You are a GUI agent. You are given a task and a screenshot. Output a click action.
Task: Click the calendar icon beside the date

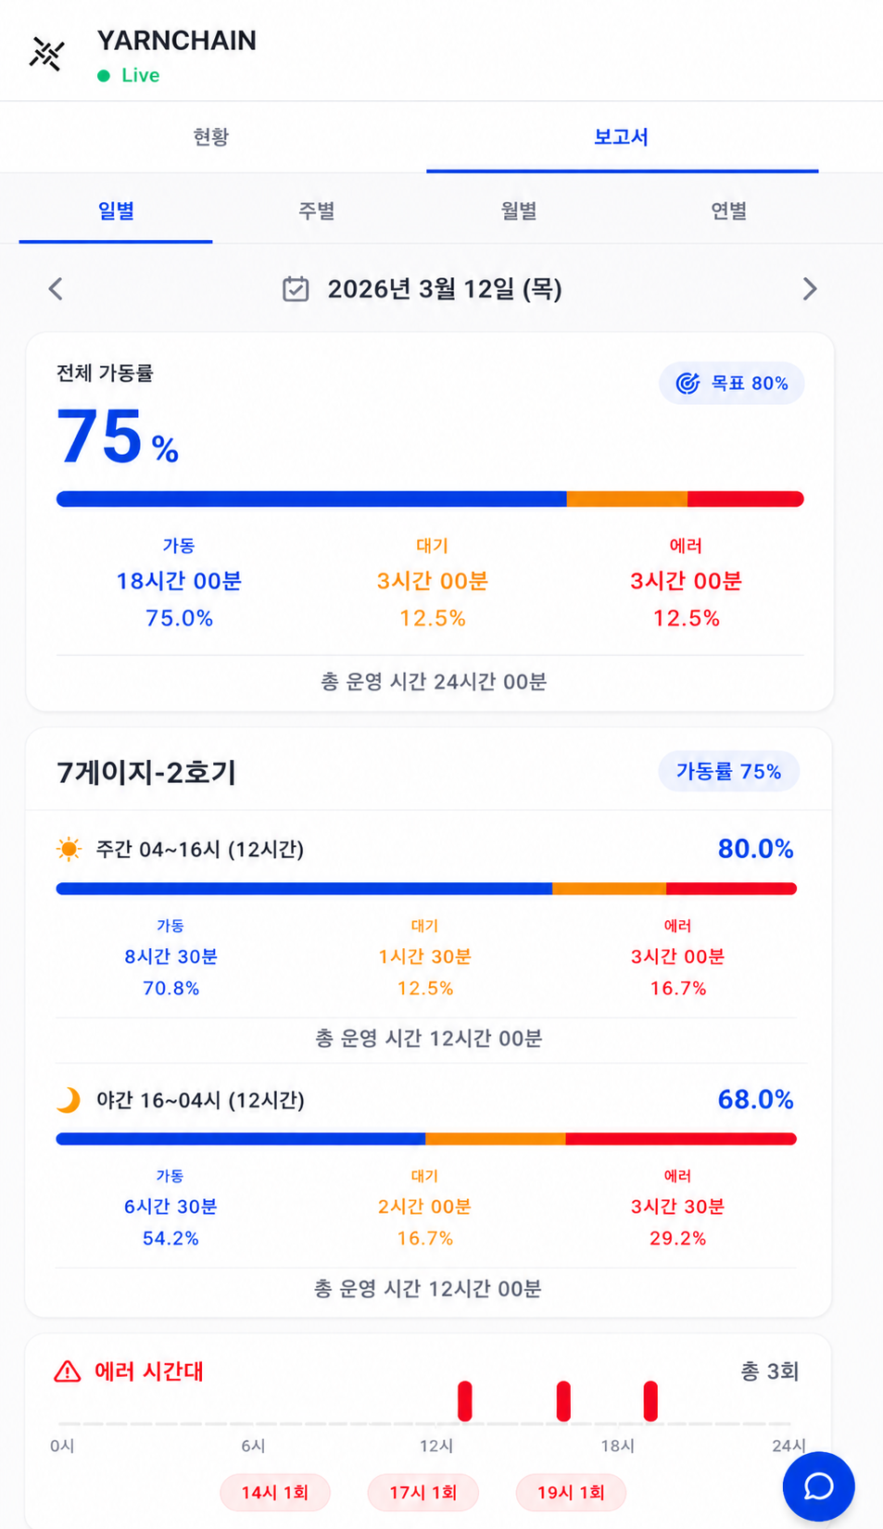[296, 289]
